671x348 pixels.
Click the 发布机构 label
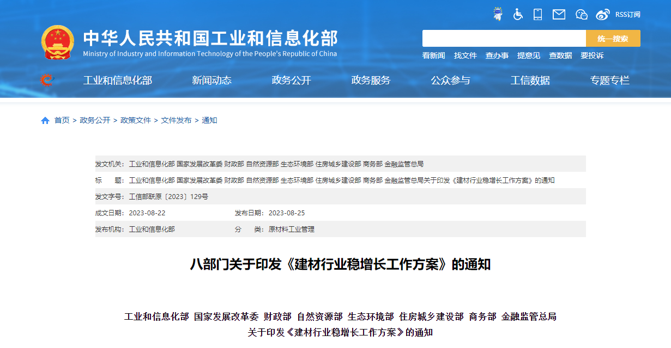point(110,229)
